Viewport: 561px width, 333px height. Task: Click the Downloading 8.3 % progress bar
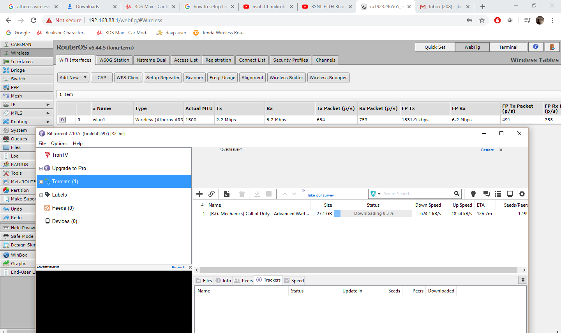click(x=373, y=214)
